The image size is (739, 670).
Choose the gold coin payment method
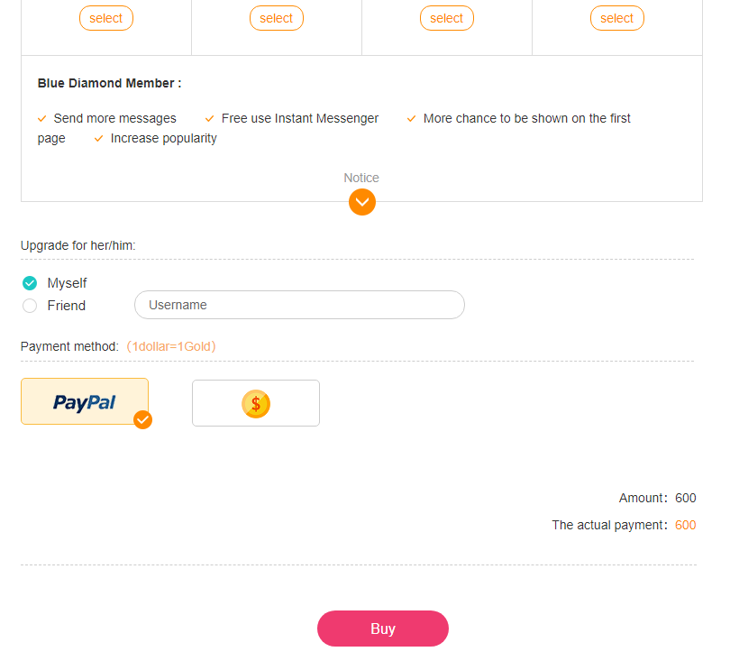pyautogui.click(x=256, y=403)
